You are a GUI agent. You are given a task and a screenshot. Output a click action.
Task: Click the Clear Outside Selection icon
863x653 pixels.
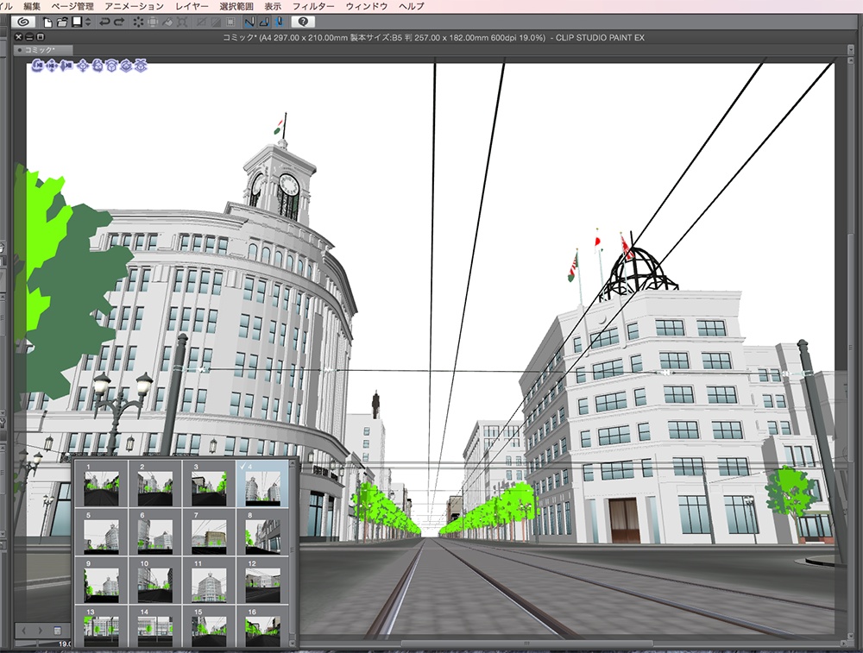click(x=153, y=22)
